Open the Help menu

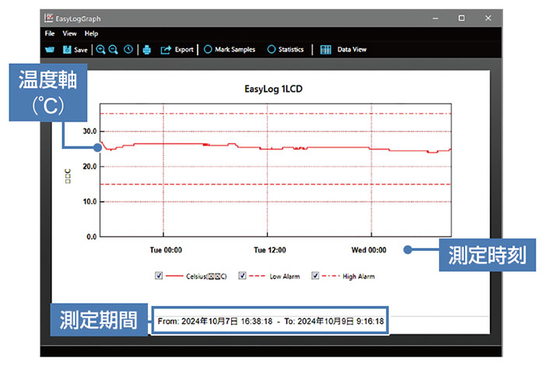click(x=91, y=33)
